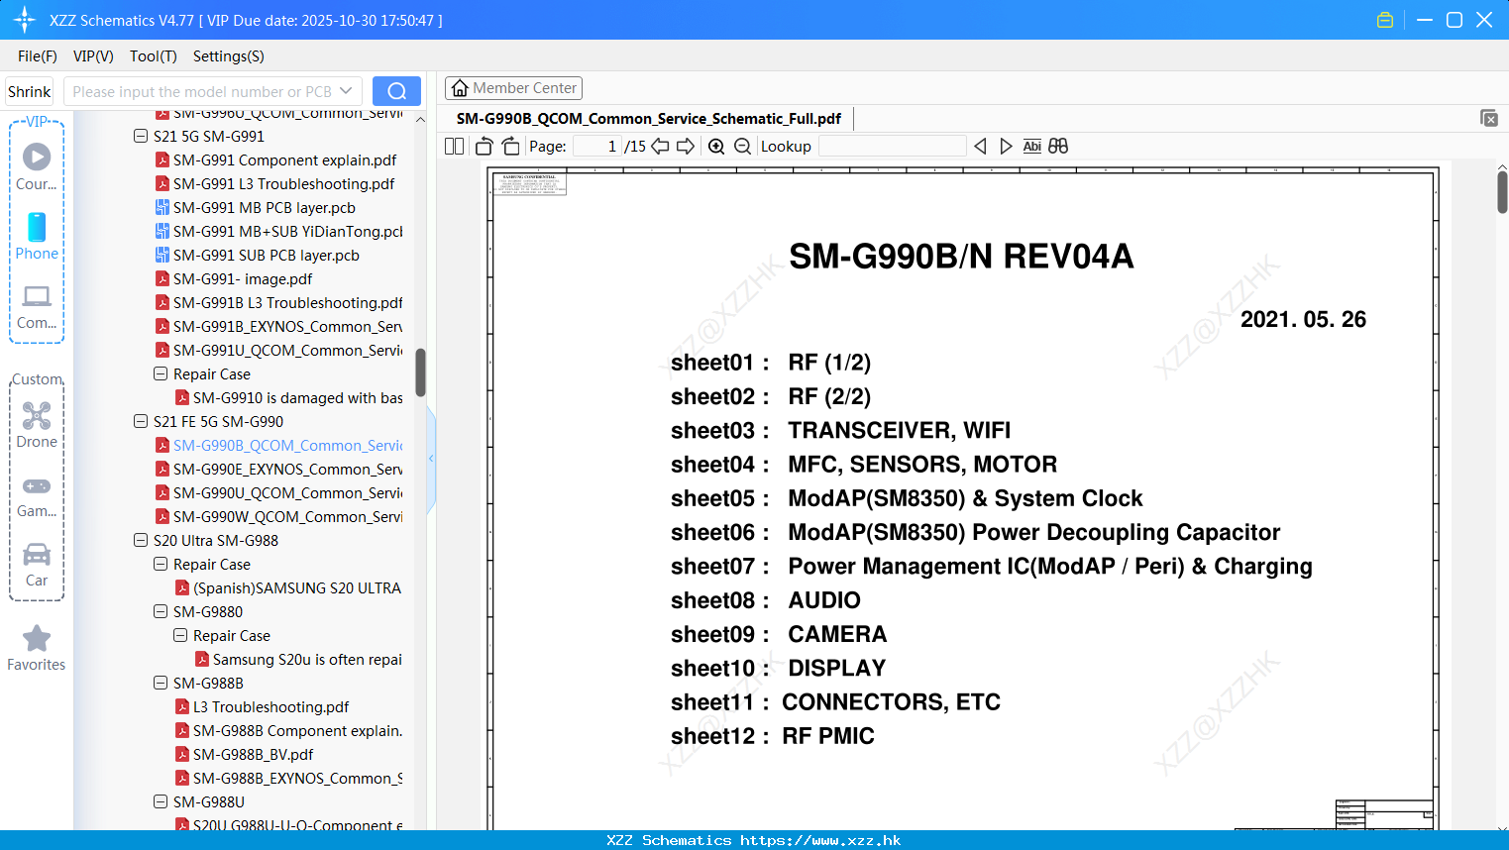Select the SM-G990B schematic PDF tab
1509x850 pixels.
[x=649, y=119]
